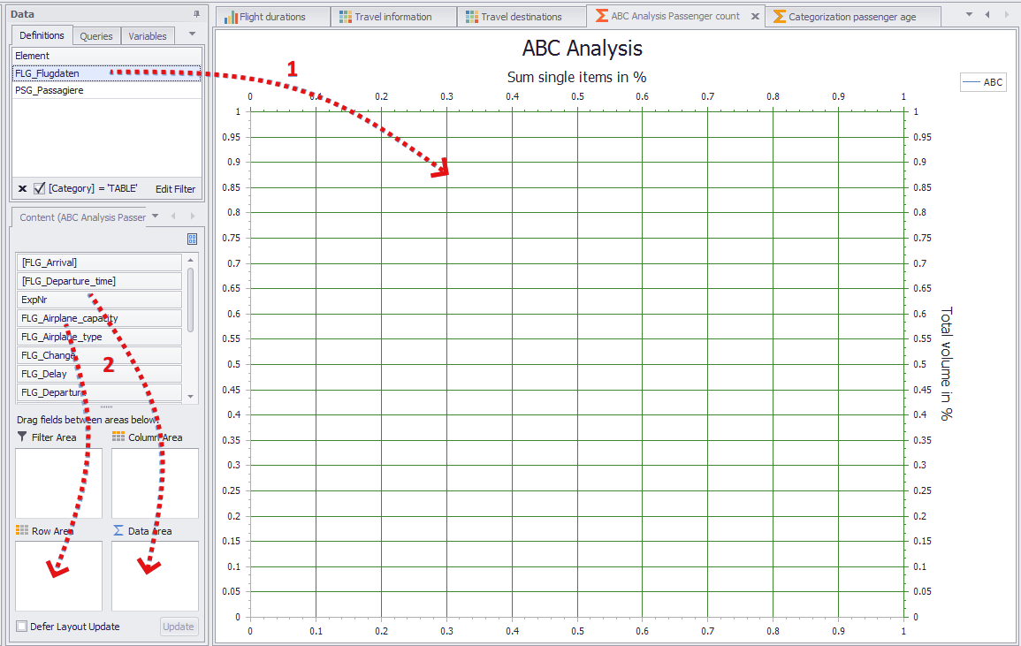1021x646 pixels.
Task: Click the Total volume in % axis title
Action: [x=947, y=363]
